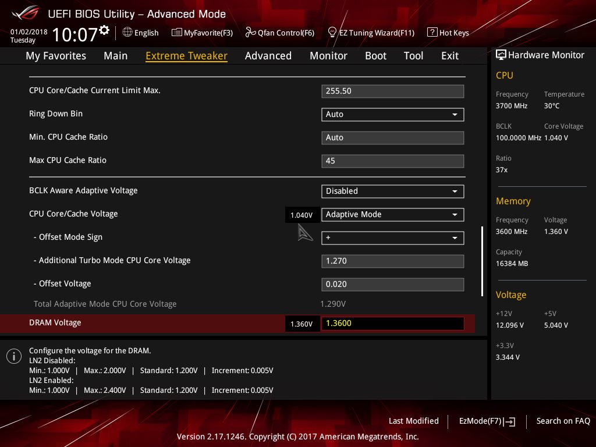This screenshot has width=596, height=447.
Task: Open the Boot tab
Action: 375,56
